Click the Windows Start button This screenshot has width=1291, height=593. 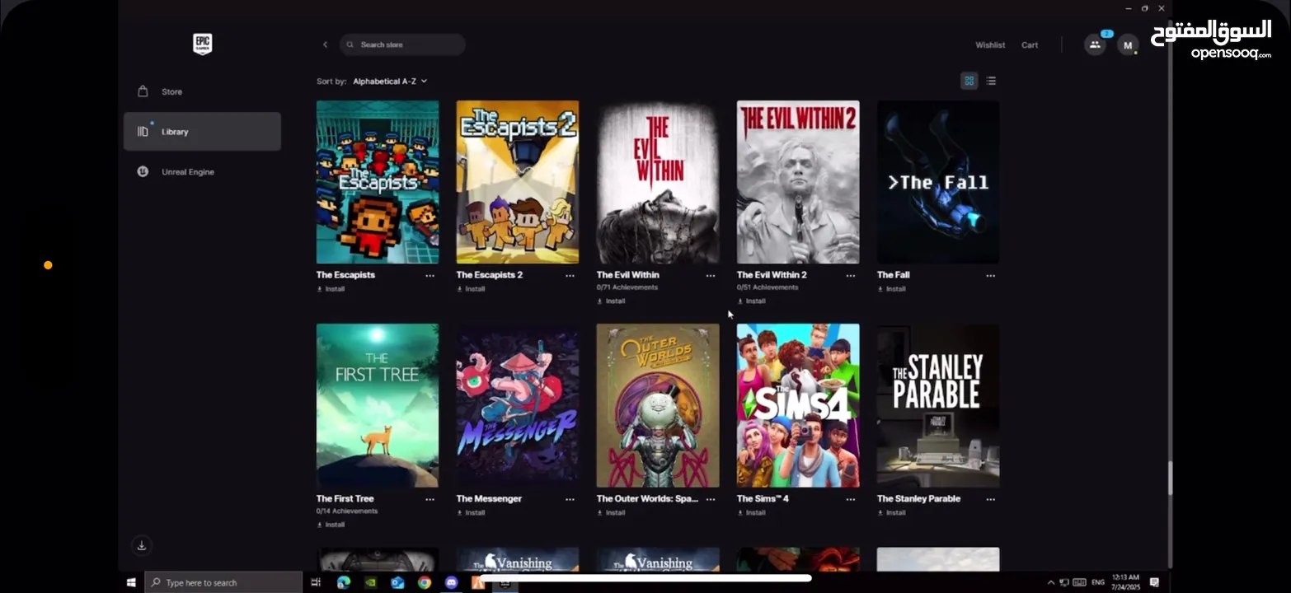tap(131, 582)
